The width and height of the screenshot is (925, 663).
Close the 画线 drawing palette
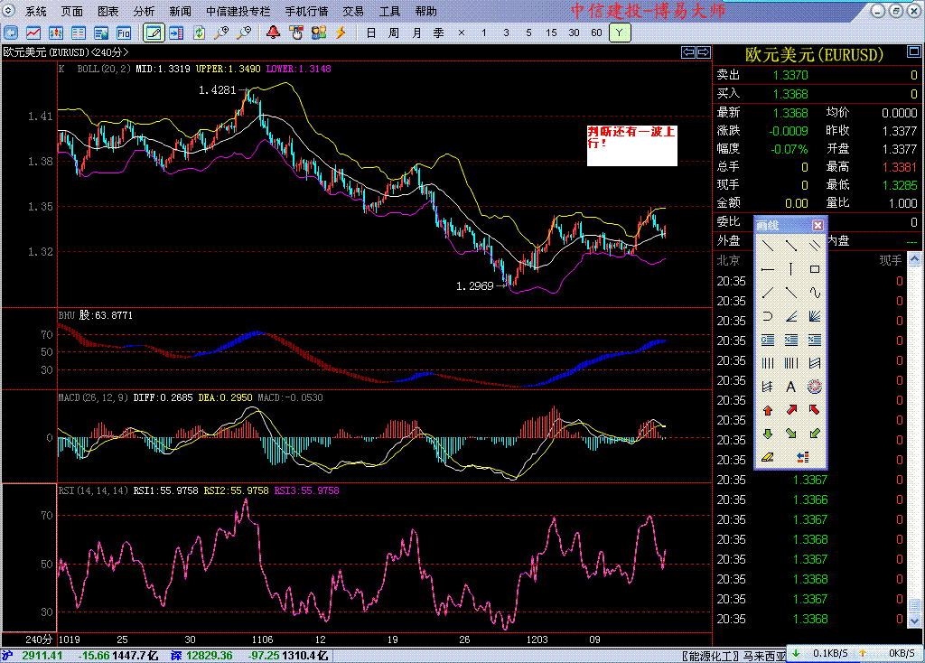click(x=818, y=225)
